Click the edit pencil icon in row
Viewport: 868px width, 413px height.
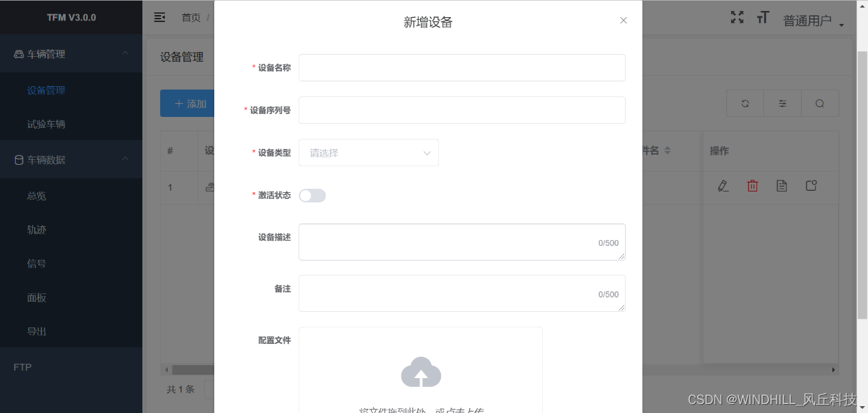[x=723, y=185]
